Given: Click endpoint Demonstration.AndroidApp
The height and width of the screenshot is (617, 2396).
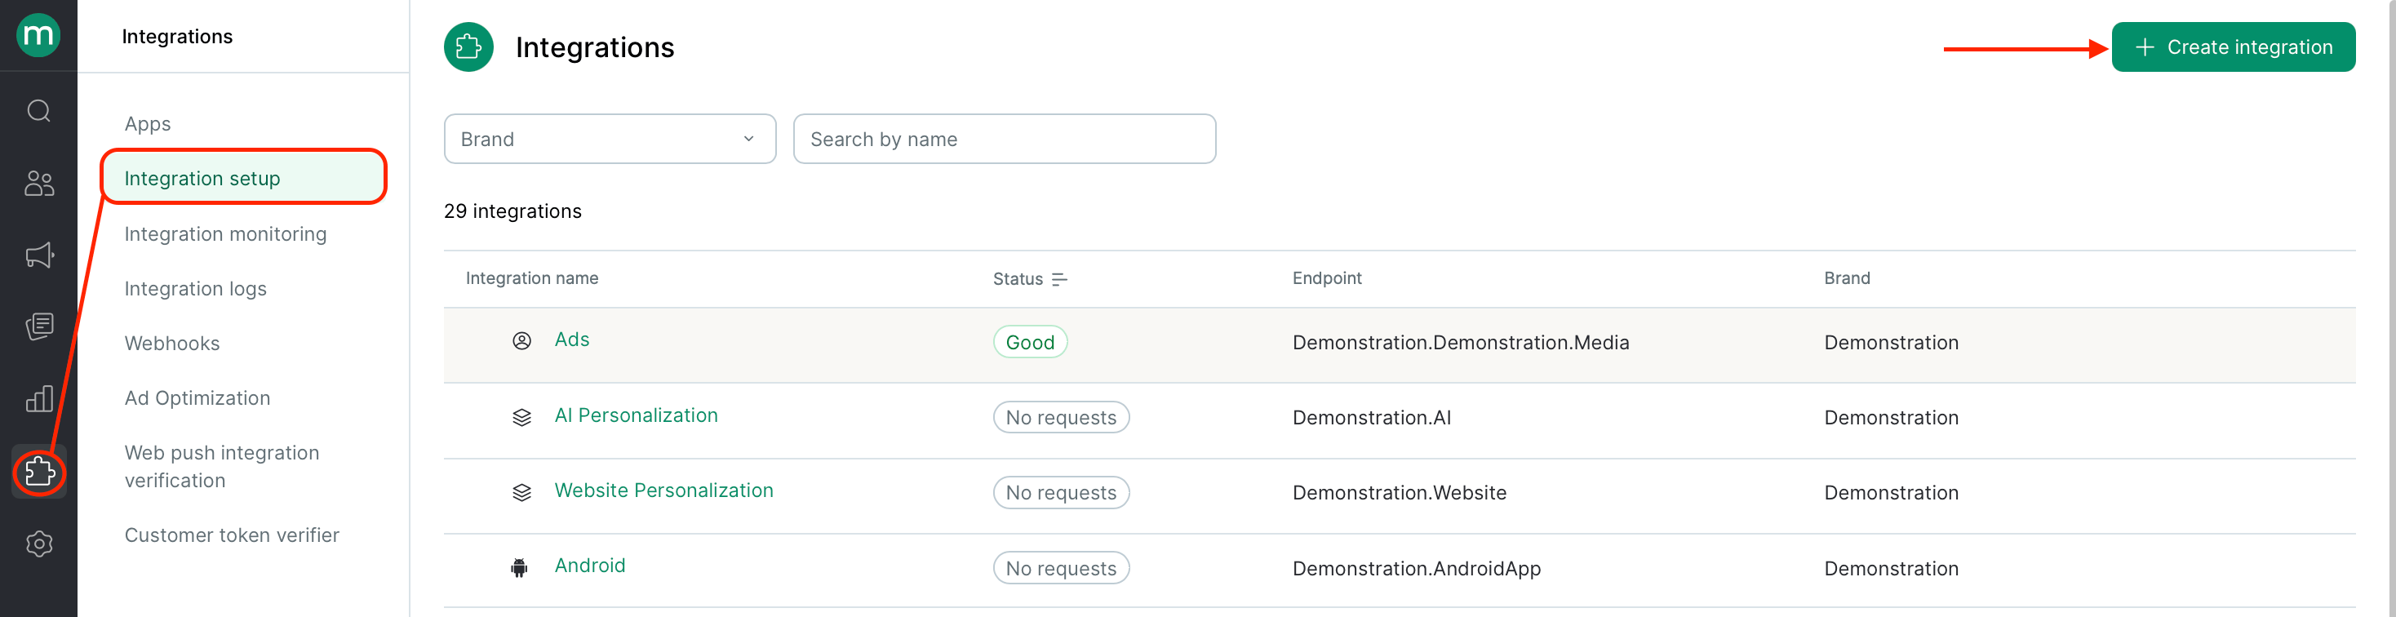Looking at the screenshot, I should click(1416, 569).
